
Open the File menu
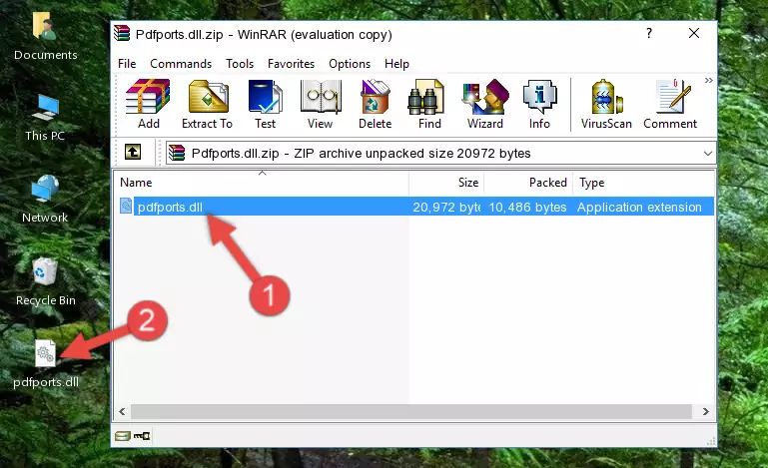[127, 64]
